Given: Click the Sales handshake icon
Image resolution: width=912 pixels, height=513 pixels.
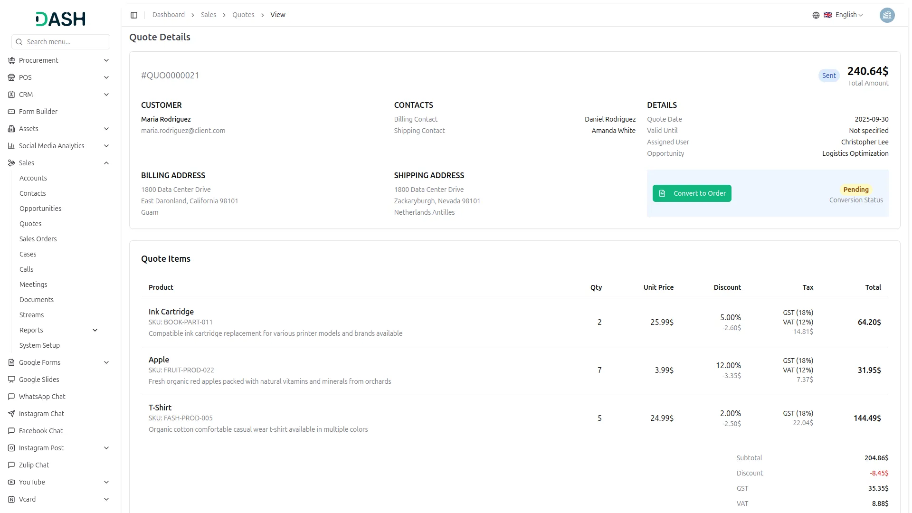Looking at the screenshot, I should [11, 163].
